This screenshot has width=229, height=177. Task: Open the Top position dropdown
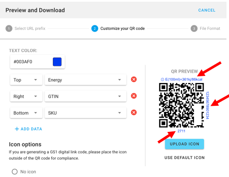coord(26,80)
